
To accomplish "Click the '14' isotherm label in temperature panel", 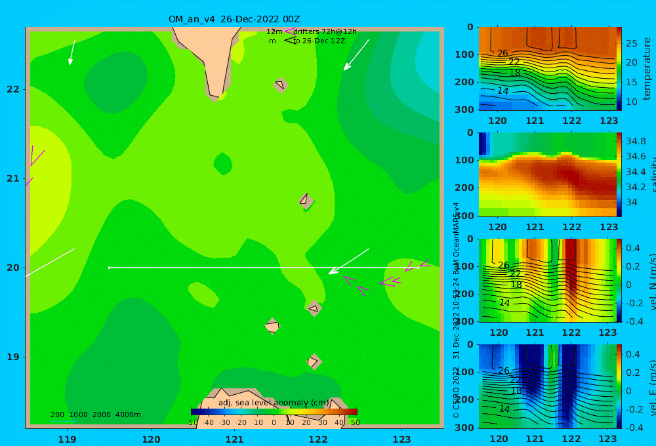I will [503, 91].
